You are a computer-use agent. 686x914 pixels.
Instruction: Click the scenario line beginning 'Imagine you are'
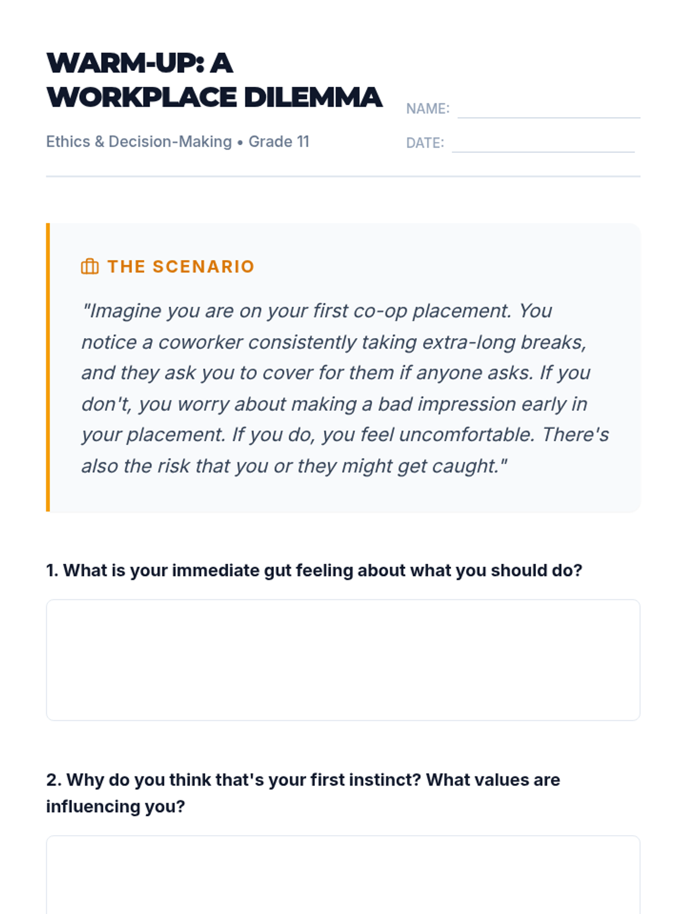coord(317,311)
